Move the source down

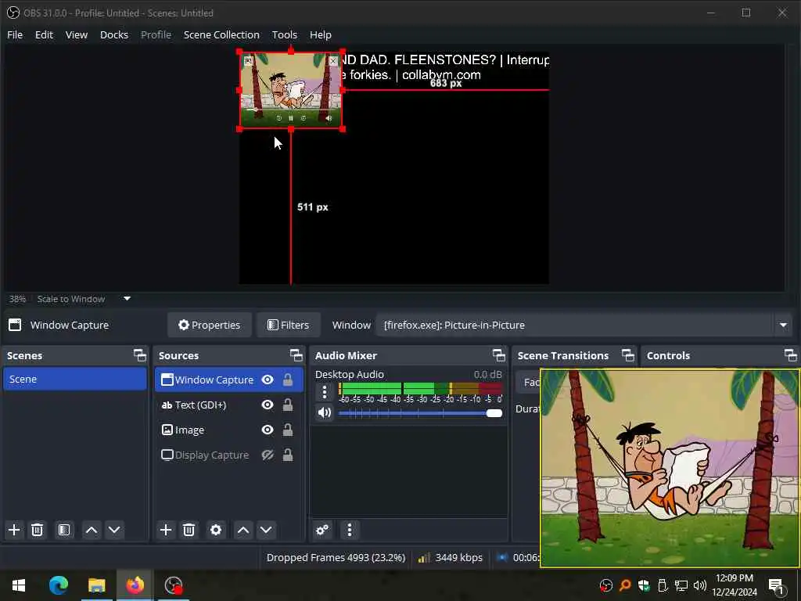point(266,530)
